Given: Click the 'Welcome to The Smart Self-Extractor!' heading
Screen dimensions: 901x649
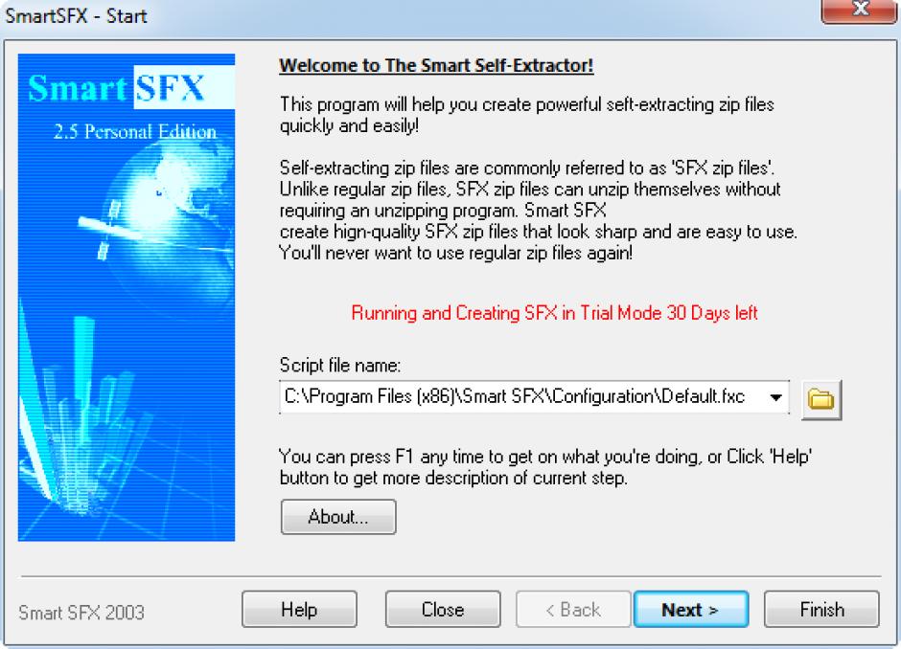Looking at the screenshot, I should [436, 65].
